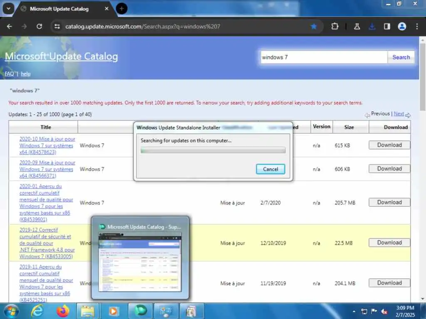Click the Microsoft Update Catalog taskbar preview thumbnail
Viewport: 426px width, 319px height.
140,262
